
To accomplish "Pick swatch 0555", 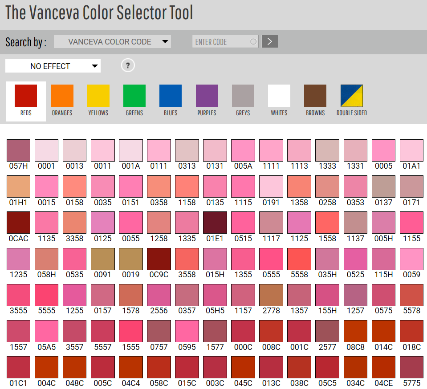I will 271,259.
